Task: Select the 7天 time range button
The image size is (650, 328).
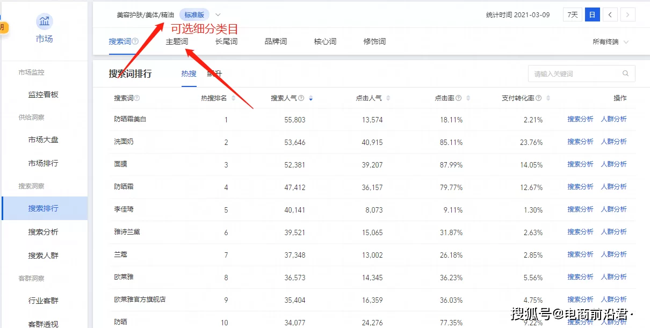Action: 573,14
